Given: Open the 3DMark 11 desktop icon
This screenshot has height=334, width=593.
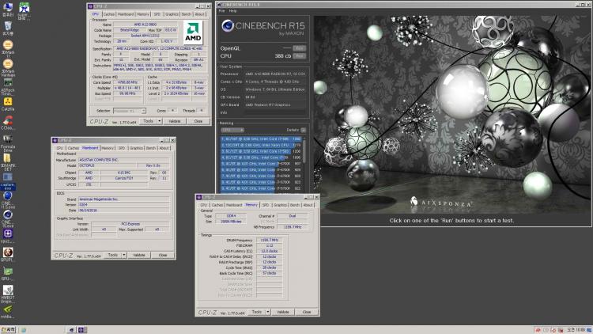Looking at the screenshot, I should pyautogui.click(x=8, y=47).
